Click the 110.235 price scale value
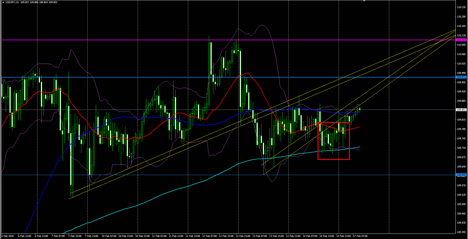 [x=461, y=7]
